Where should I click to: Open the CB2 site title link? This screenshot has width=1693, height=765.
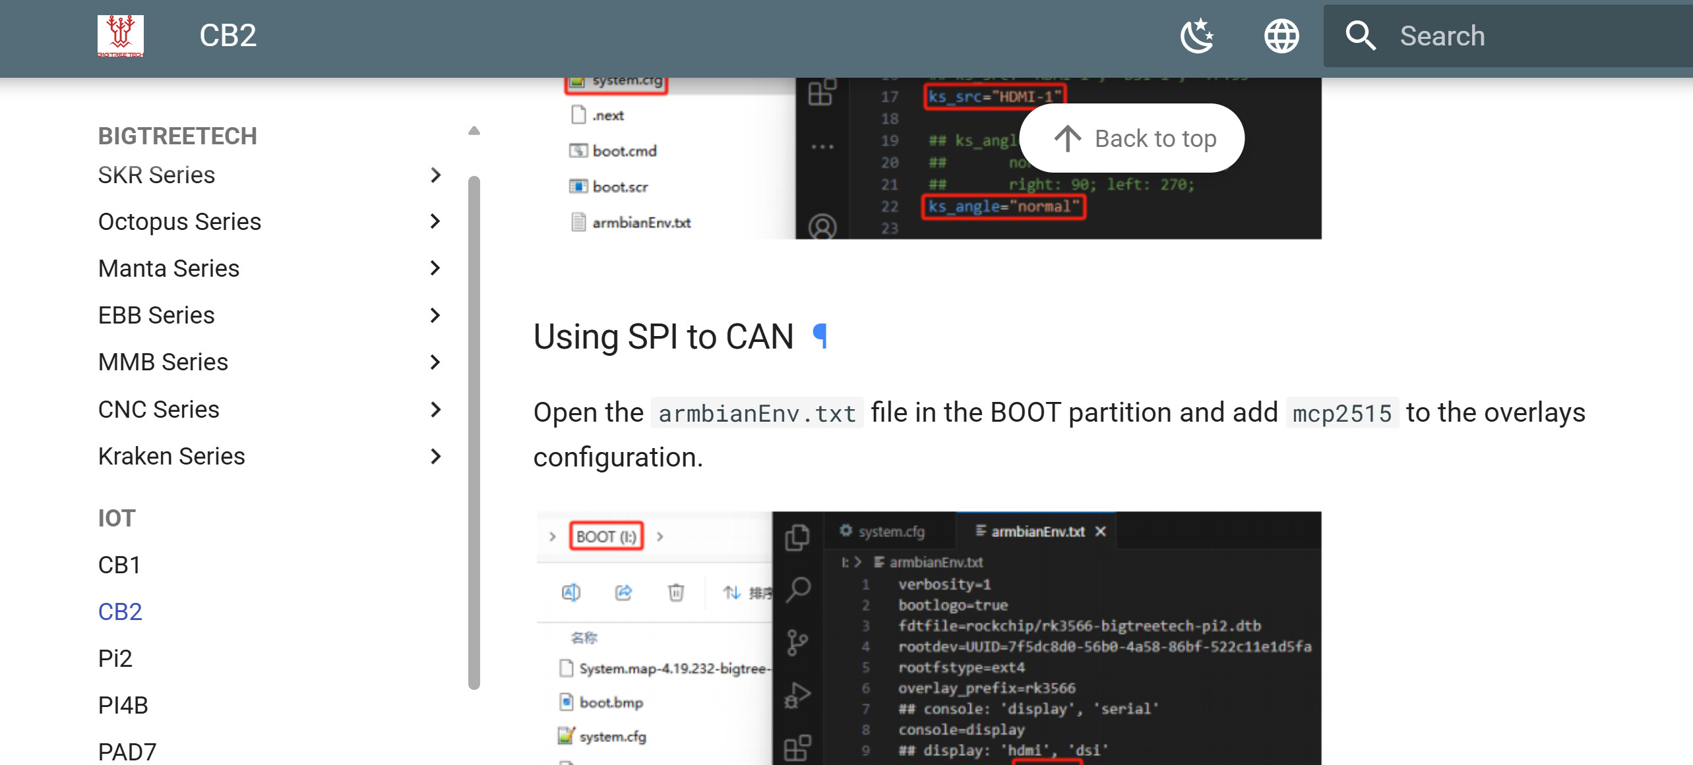tap(228, 36)
